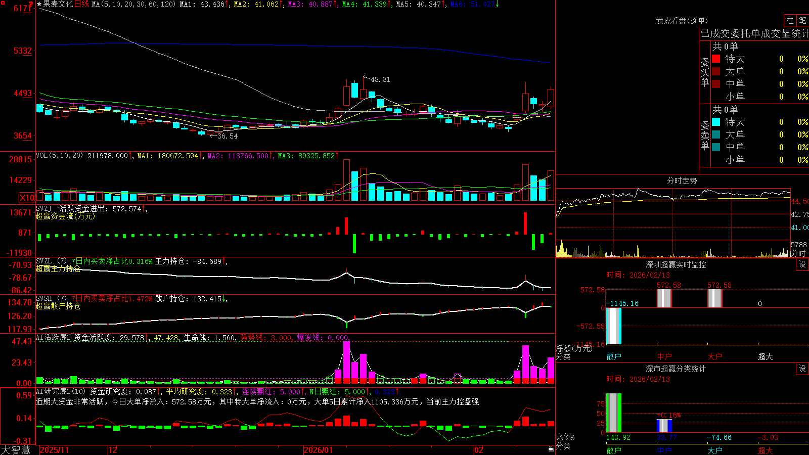Viewport: 809px width, 455px height.
Task: Switch chart period via 日线 label
Action: tap(81, 4)
